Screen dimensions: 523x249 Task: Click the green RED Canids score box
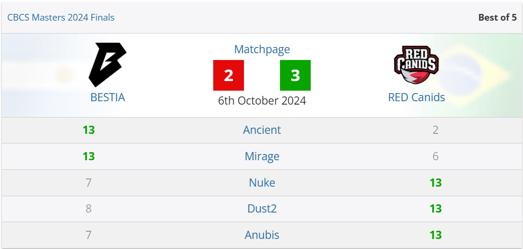[295, 75]
